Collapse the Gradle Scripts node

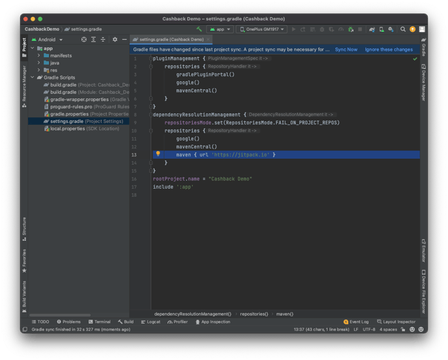(31, 77)
